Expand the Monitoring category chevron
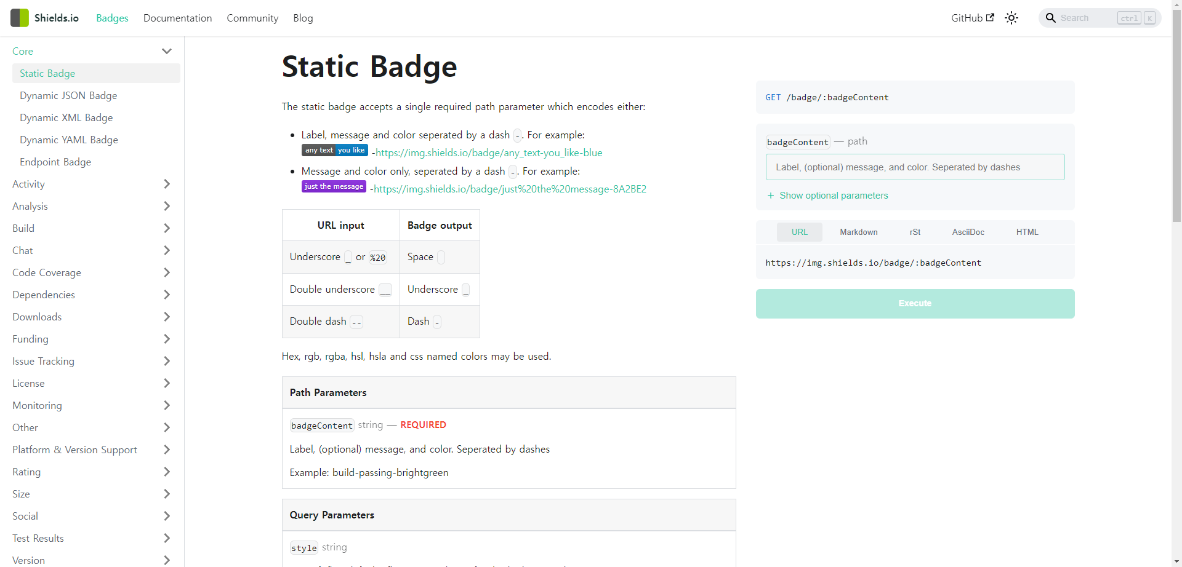 tap(166, 405)
